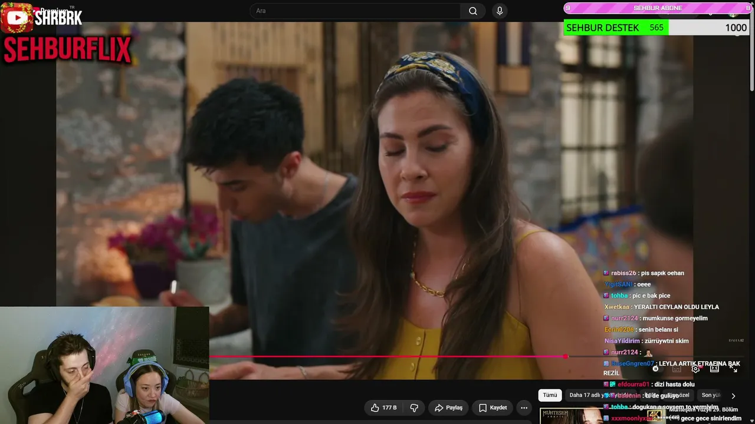Switch to theater mode via player icon

714,369
